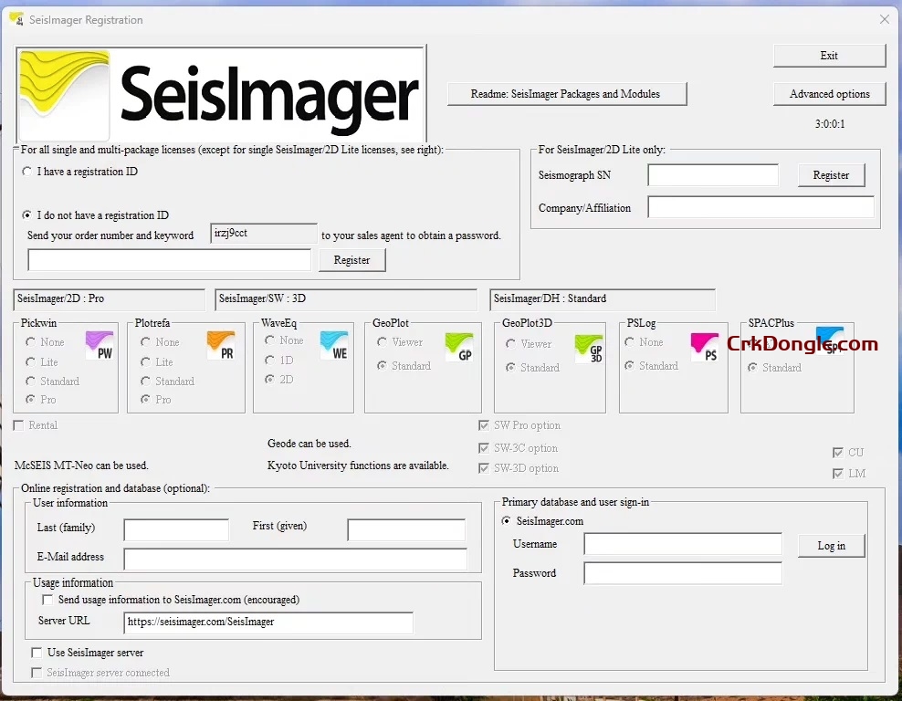
Task: Click the Advanced options button
Action: (829, 93)
